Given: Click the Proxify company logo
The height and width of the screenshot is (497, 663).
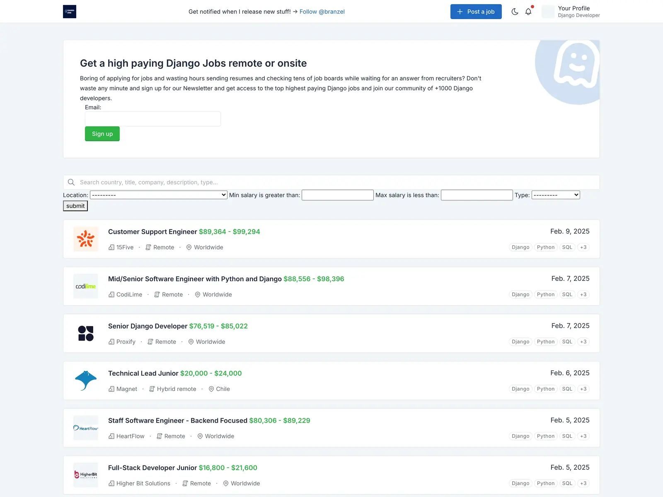Looking at the screenshot, I should (86, 333).
